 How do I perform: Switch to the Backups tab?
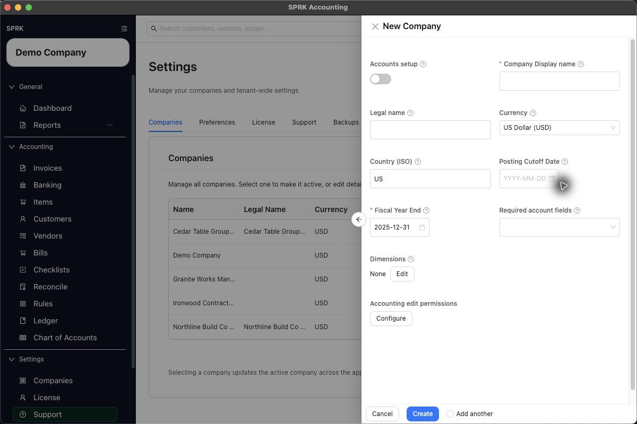pos(346,122)
